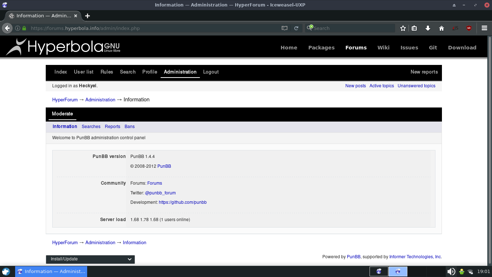Go to browser home via house icon
The width and height of the screenshot is (492, 277).
[442, 28]
